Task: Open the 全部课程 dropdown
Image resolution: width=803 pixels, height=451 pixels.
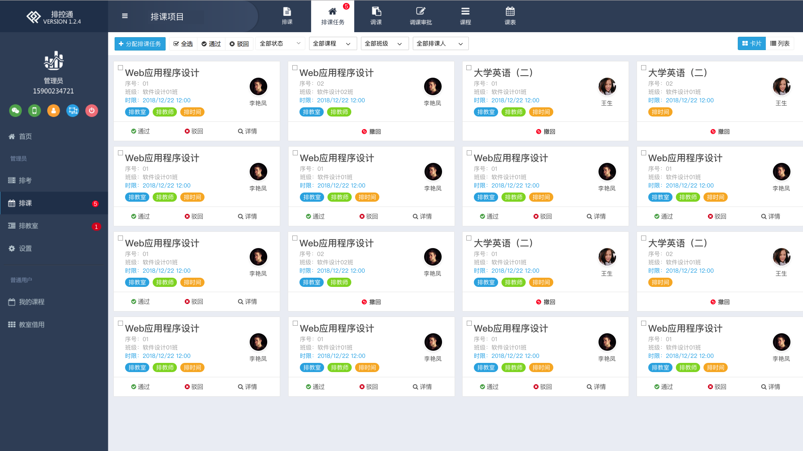Action: (x=333, y=43)
